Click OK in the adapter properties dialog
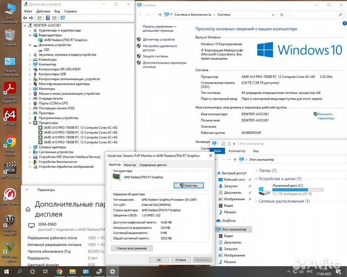The width and height of the screenshot is (347, 277). pyautogui.click(x=159, y=260)
